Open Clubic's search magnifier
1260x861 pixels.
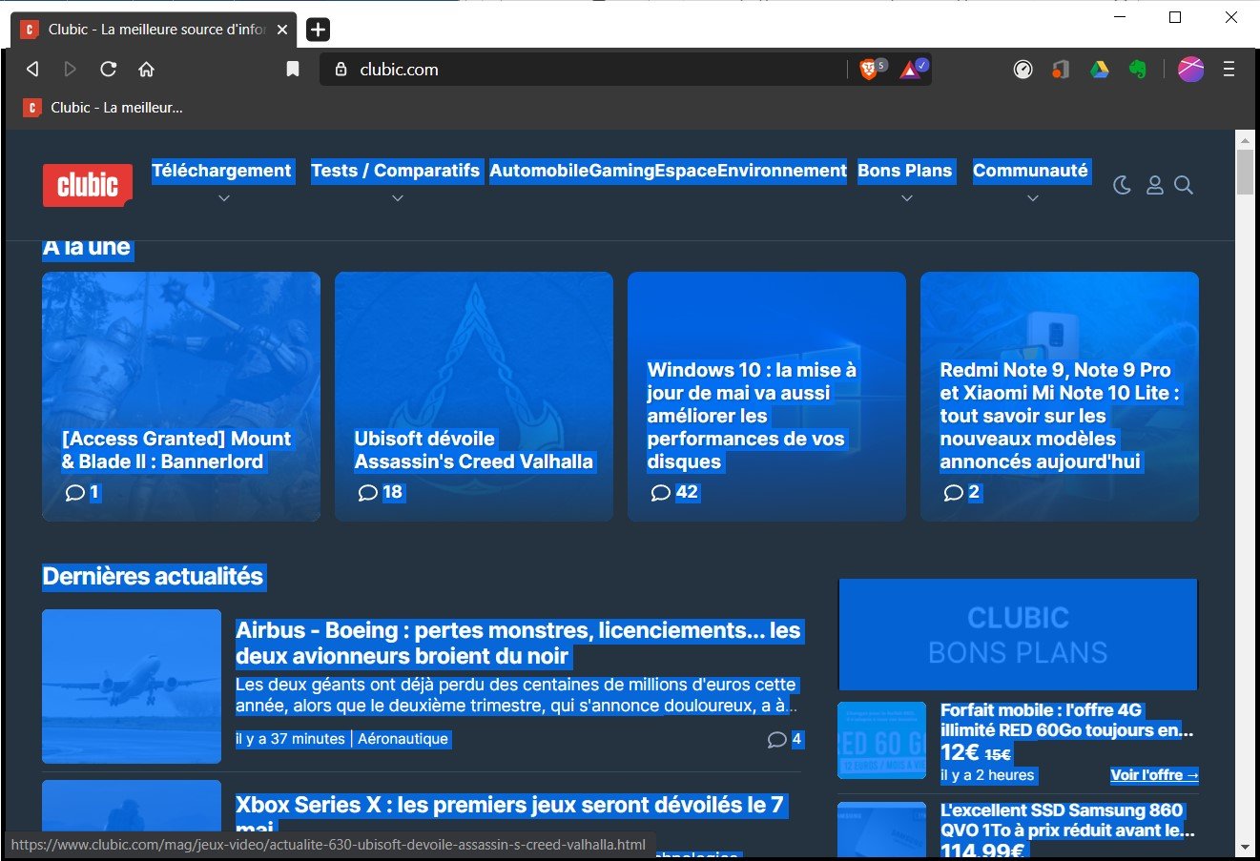pos(1184,185)
